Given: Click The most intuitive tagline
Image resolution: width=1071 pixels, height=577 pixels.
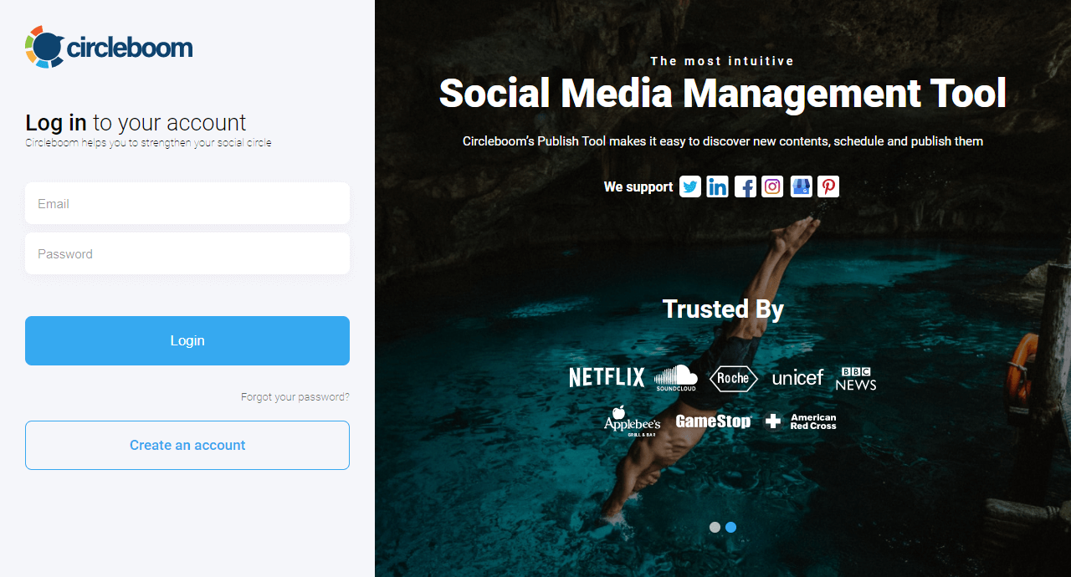Looking at the screenshot, I should click(x=723, y=61).
